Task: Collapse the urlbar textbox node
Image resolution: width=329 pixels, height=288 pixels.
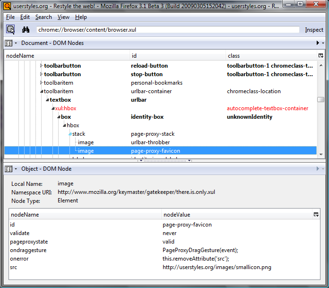Action: [x=47, y=100]
